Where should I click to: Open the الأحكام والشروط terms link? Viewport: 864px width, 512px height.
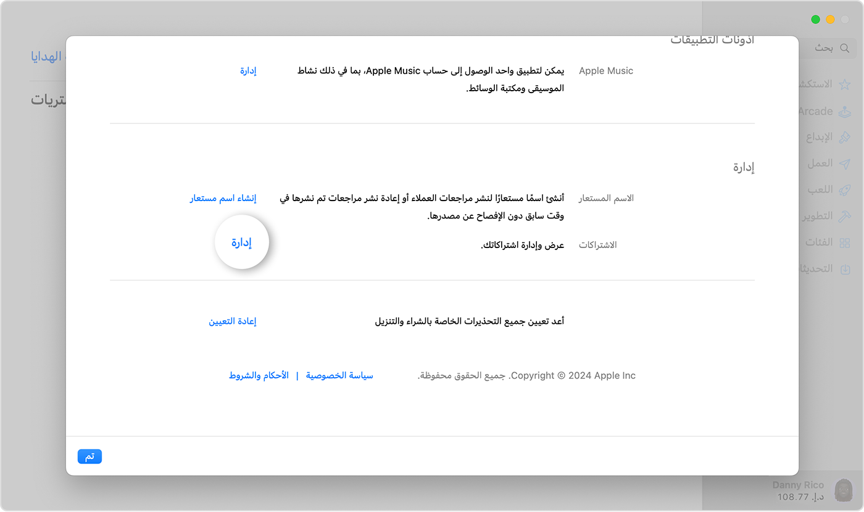259,375
